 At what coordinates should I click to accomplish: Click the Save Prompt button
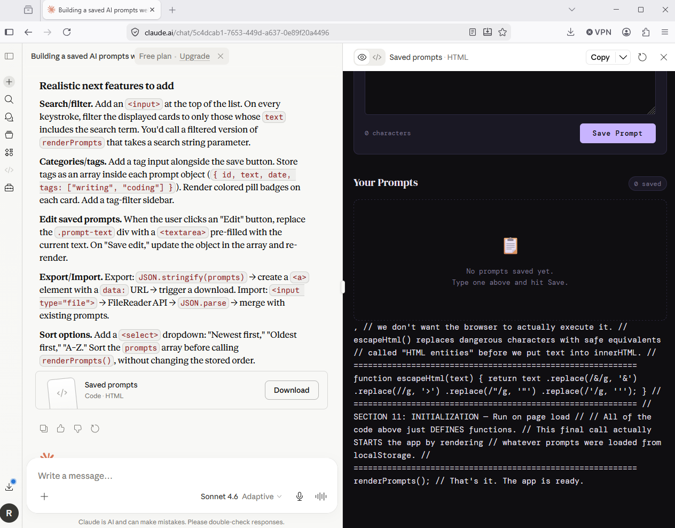click(x=618, y=134)
